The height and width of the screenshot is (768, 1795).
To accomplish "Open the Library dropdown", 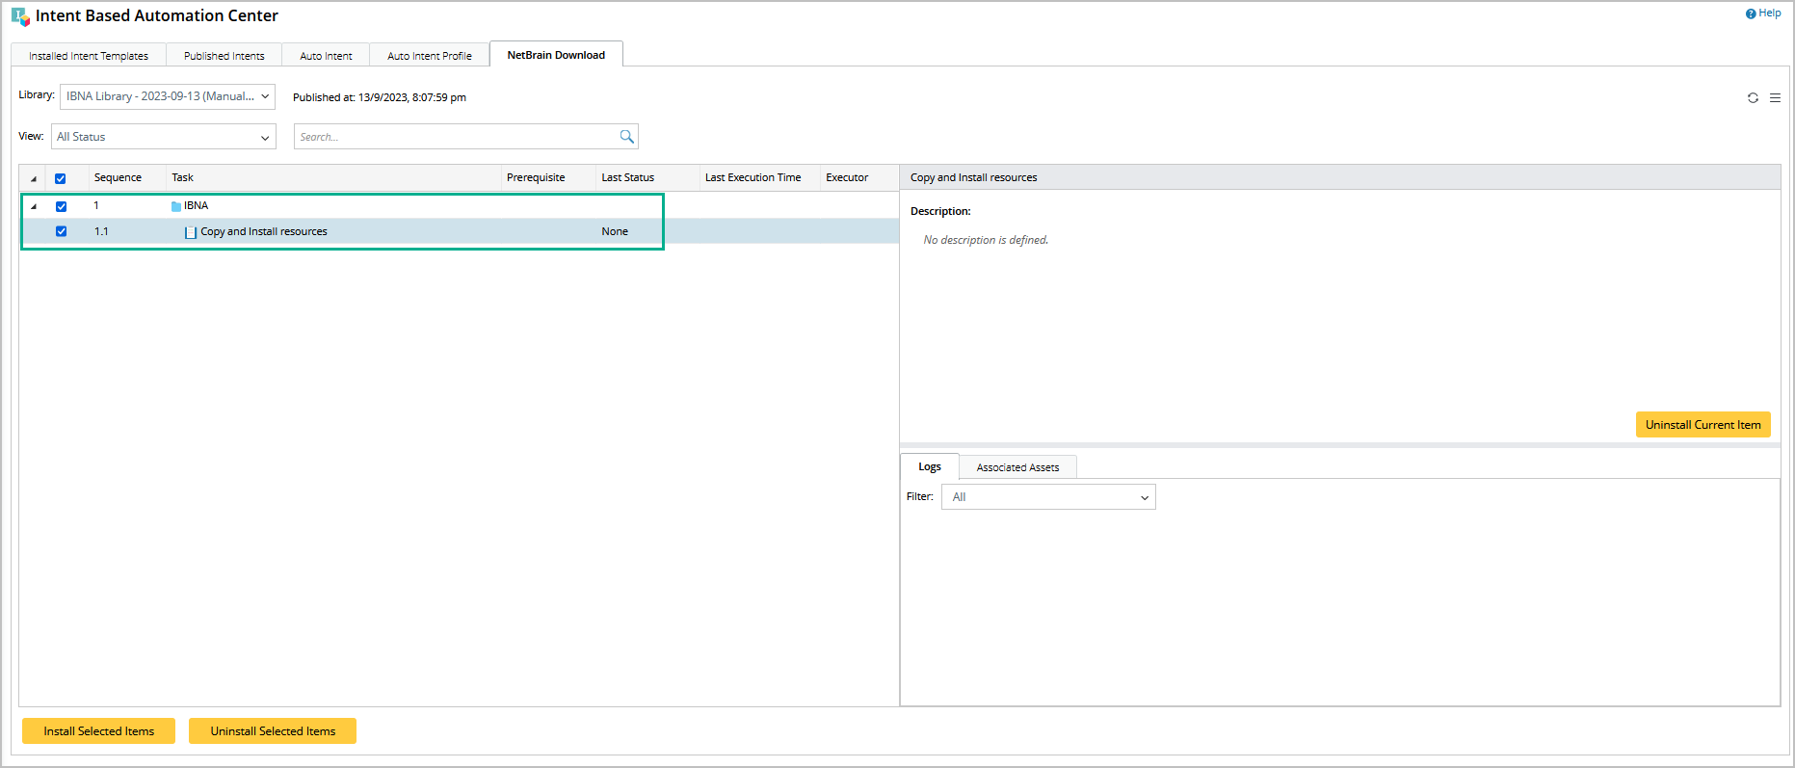I will (x=168, y=96).
